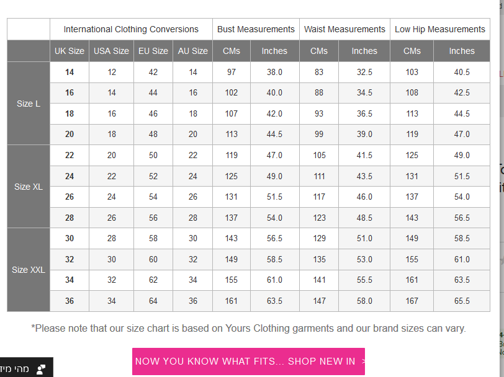This screenshot has width=504, height=377.
Task: Click the Bust Measurements heading
Action: click(x=256, y=29)
